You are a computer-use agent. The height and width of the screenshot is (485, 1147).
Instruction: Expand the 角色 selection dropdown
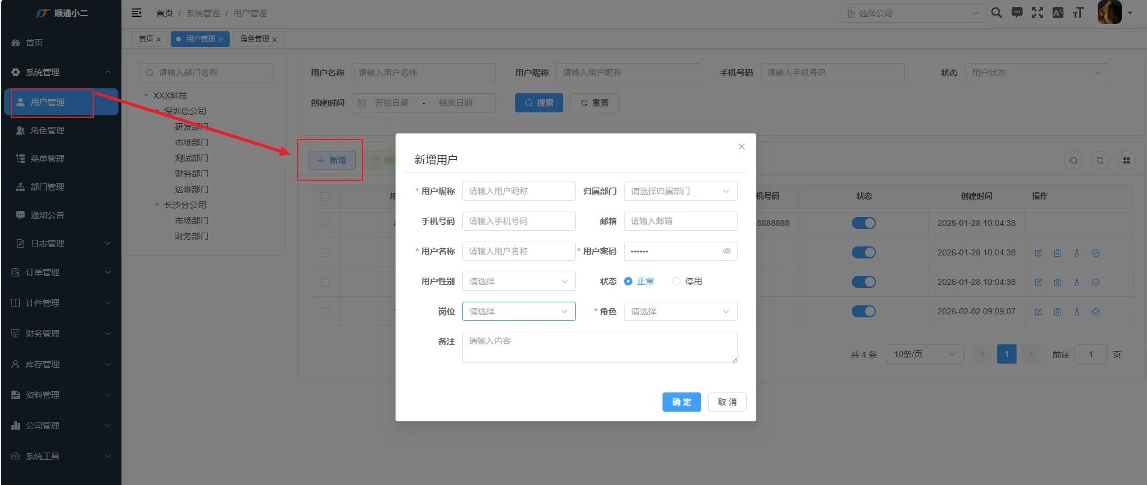point(680,311)
